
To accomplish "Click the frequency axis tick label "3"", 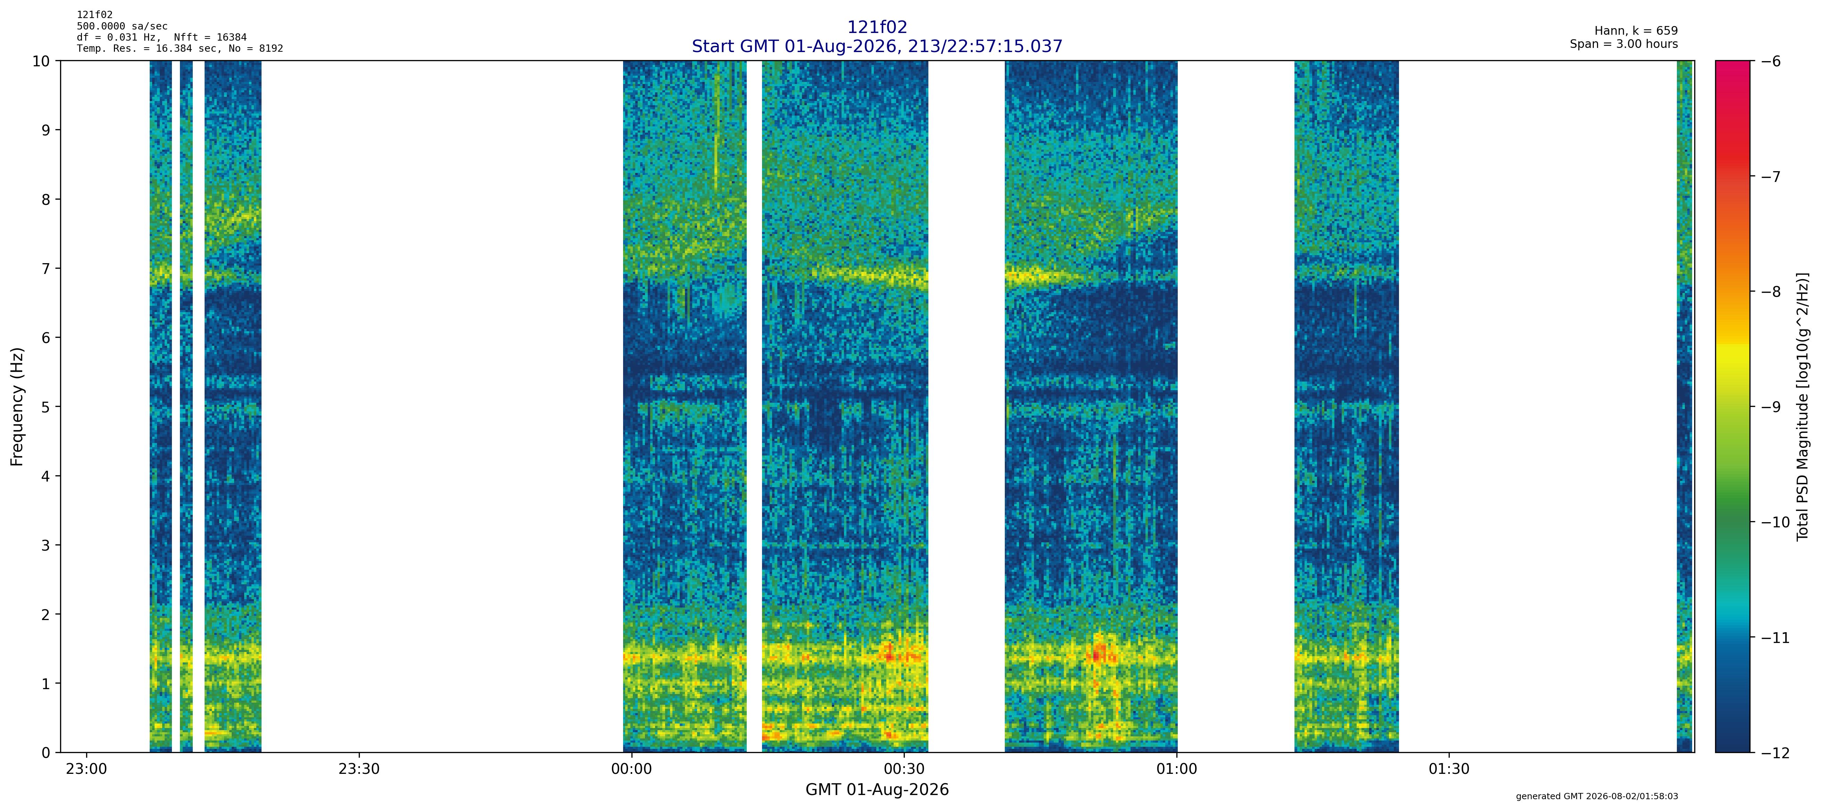I will coord(47,545).
